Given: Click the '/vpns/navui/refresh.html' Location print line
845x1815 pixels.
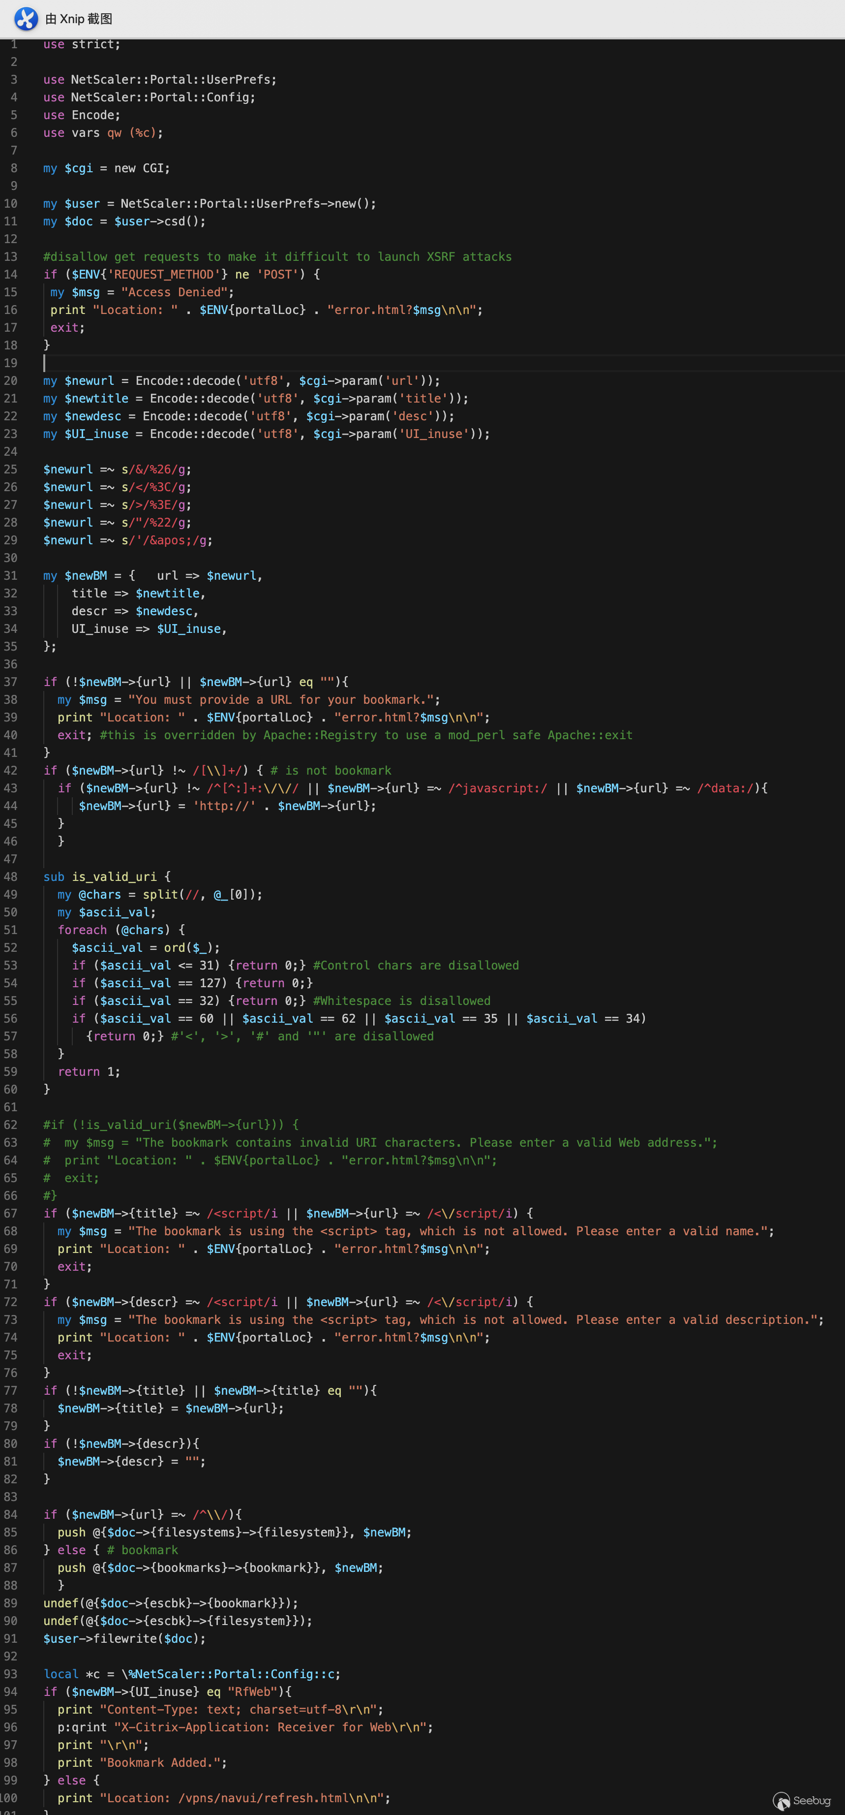Looking at the screenshot, I should point(224,1798).
